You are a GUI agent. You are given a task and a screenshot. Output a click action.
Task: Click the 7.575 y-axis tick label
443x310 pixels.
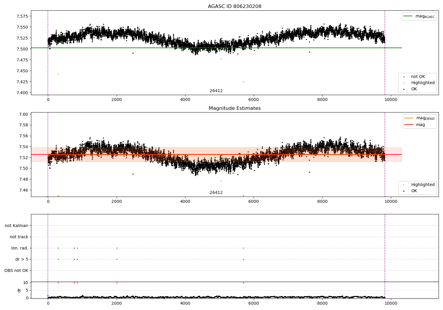(x=22, y=16)
